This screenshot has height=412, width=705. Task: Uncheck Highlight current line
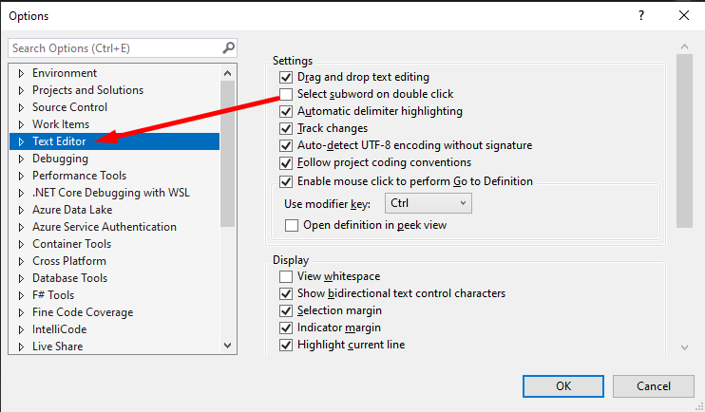pos(286,345)
